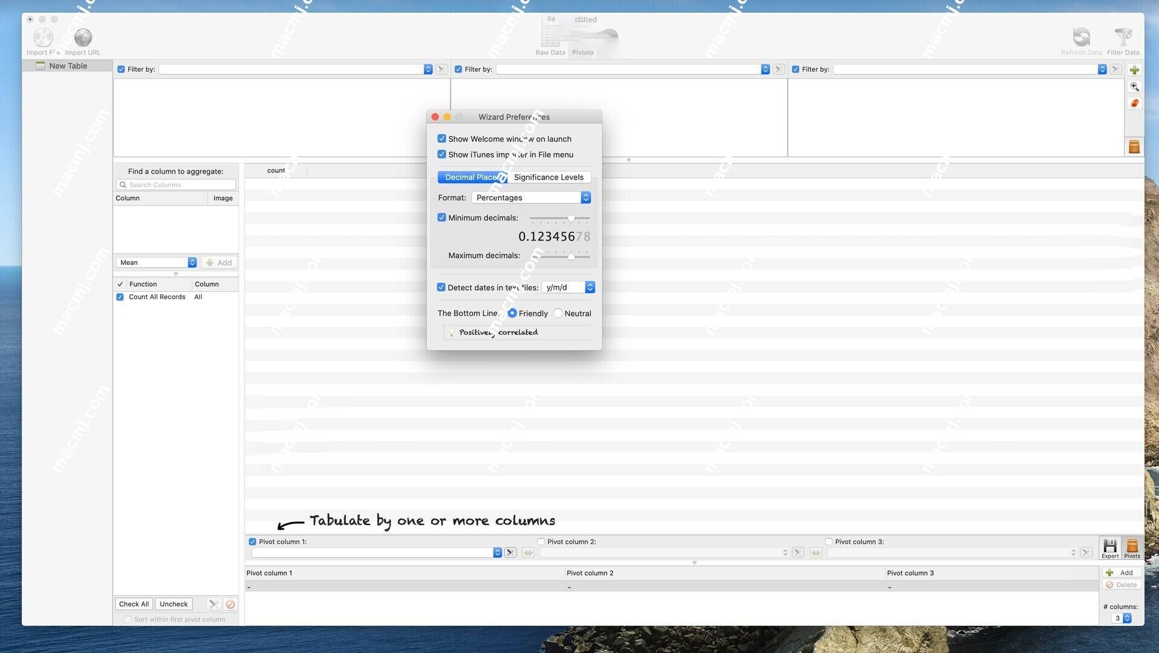
Task: Click the wooden drawer icon beside filters
Action: 1134,147
